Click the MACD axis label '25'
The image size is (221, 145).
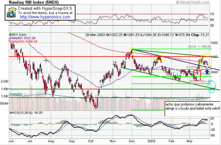click(x=212, y=118)
